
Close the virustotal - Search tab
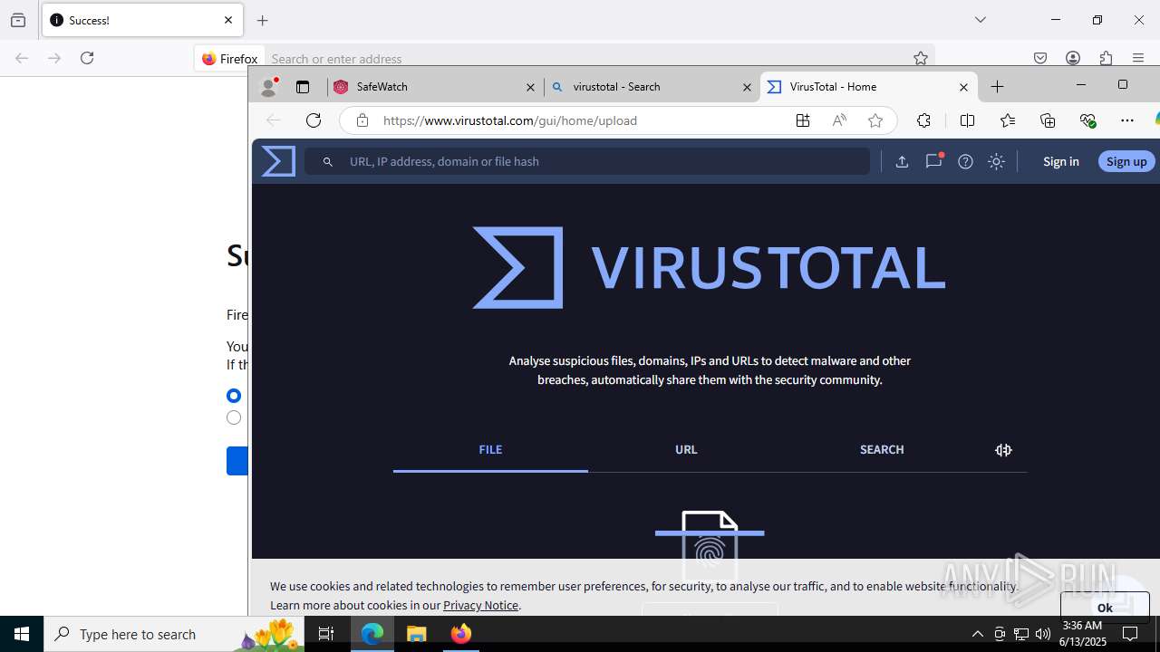tap(747, 87)
